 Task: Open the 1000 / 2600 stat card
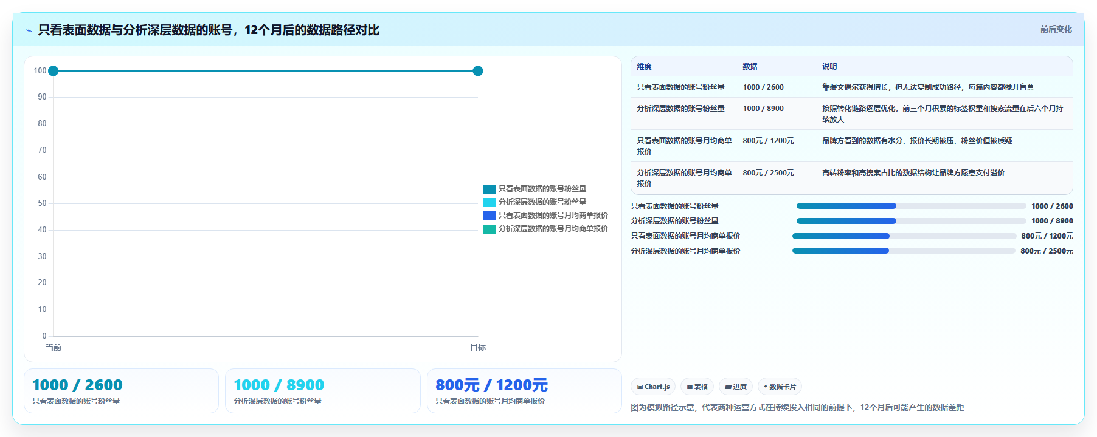121,391
